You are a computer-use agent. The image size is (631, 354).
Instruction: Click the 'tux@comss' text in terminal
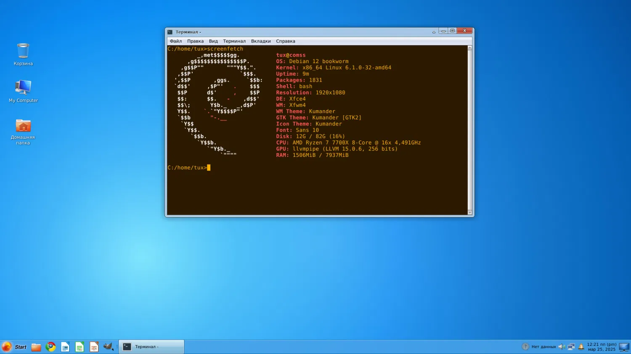pos(291,55)
